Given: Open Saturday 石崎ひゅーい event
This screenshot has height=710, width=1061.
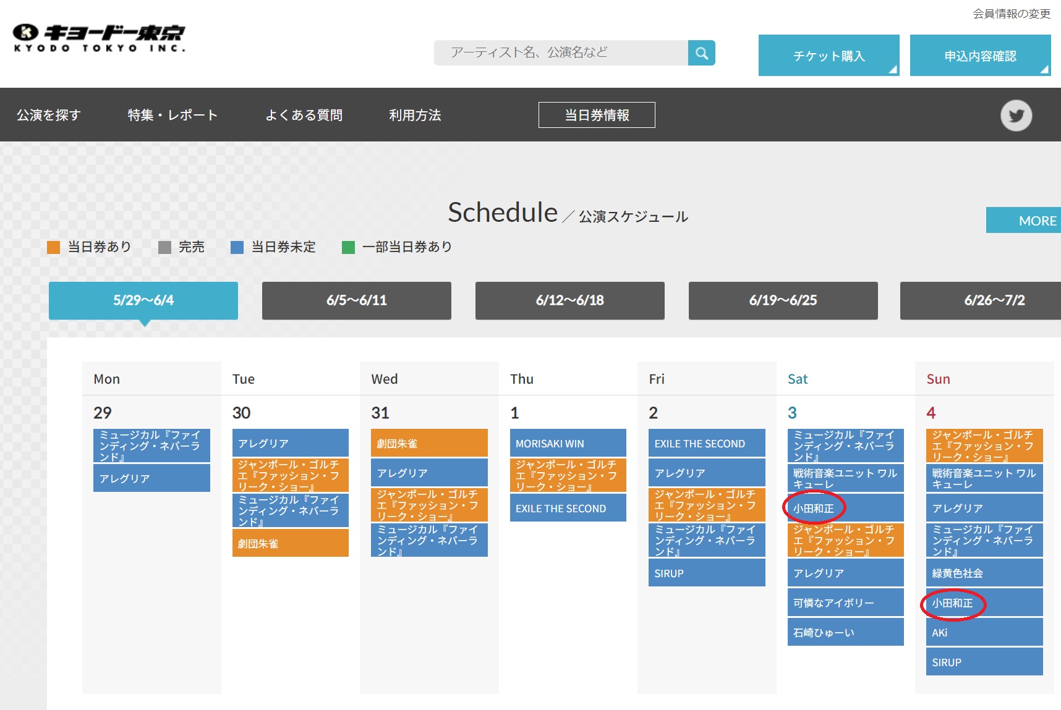Looking at the screenshot, I should pos(846,632).
